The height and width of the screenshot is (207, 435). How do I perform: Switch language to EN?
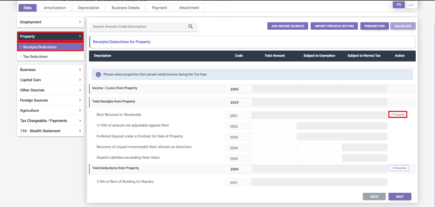(x=399, y=4)
